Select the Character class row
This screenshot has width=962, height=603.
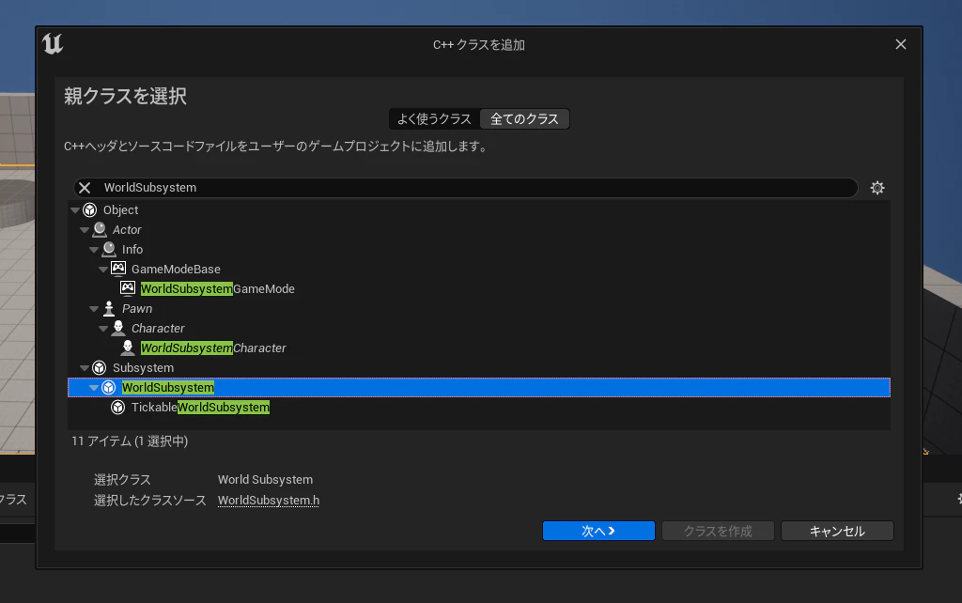point(478,328)
